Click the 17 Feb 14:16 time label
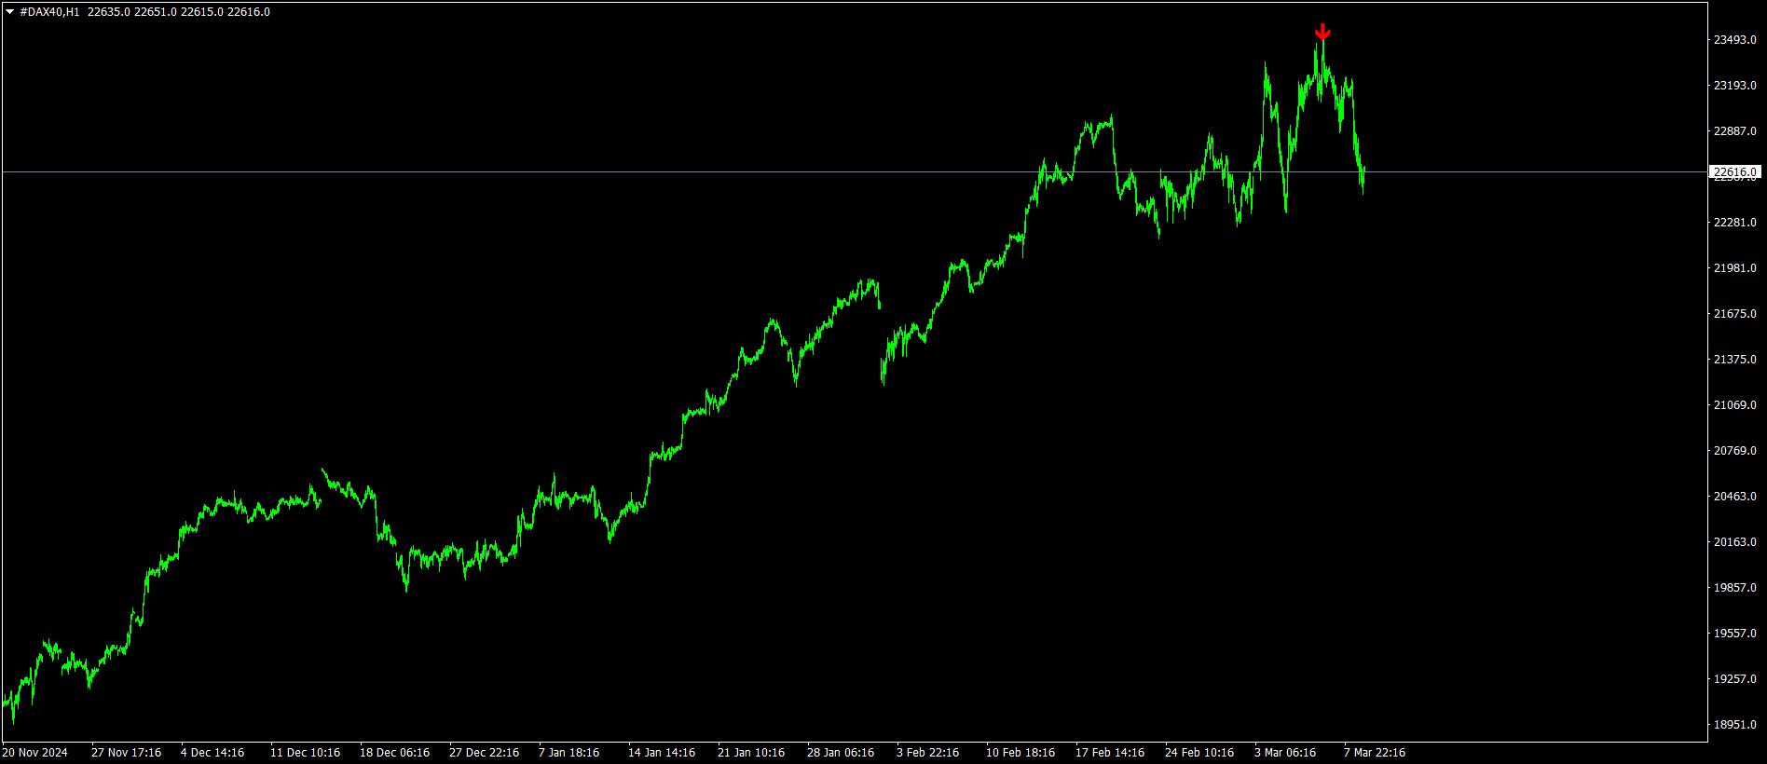The width and height of the screenshot is (1767, 764). pos(1110,753)
